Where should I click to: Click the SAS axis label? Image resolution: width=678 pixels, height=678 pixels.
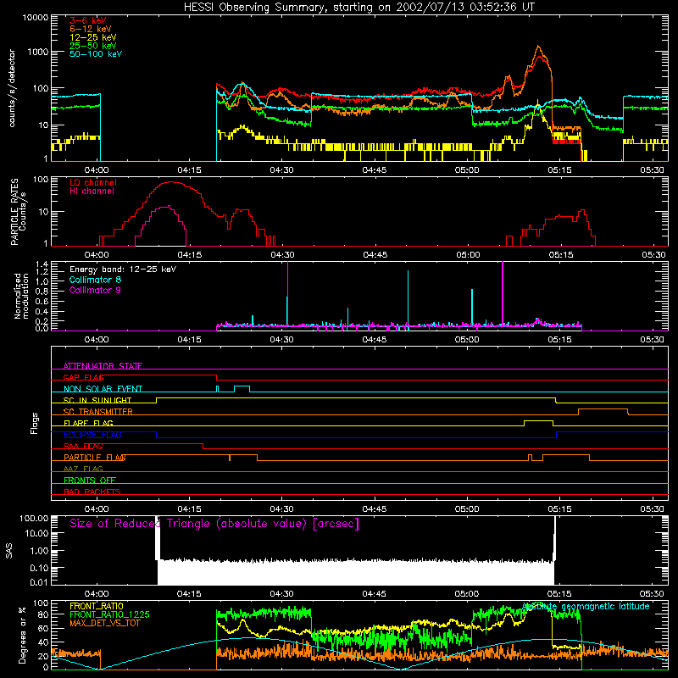pyautogui.click(x=9, y=550)
